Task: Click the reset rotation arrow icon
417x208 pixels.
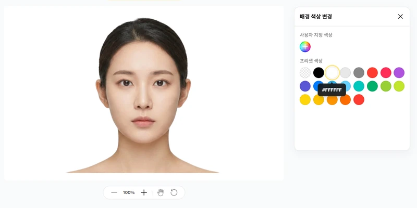Action: 174,192
